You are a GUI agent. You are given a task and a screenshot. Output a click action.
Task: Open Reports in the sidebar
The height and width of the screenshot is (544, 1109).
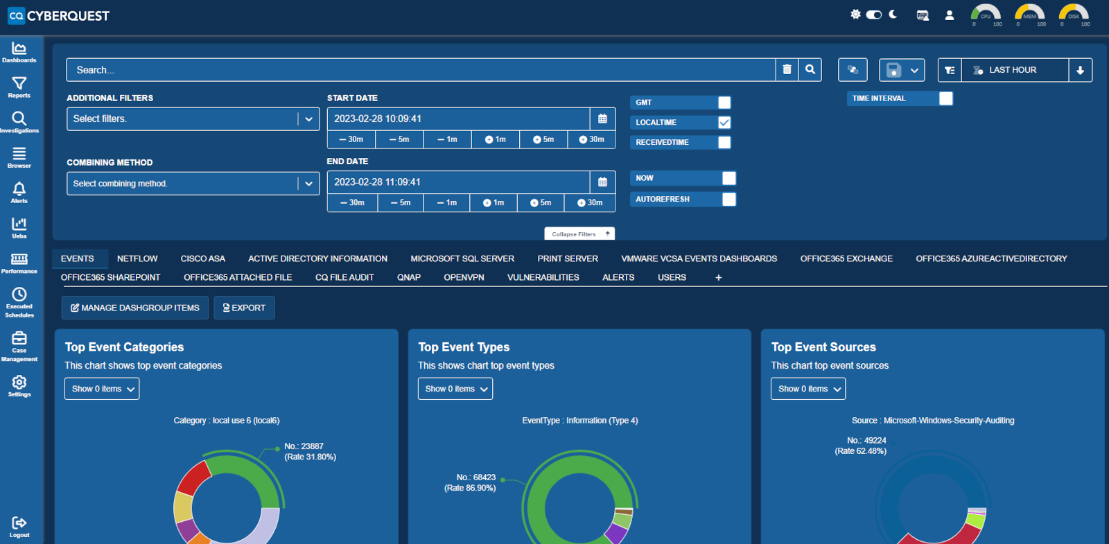point(19,87)
